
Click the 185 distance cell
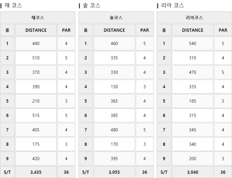(193, 101)
